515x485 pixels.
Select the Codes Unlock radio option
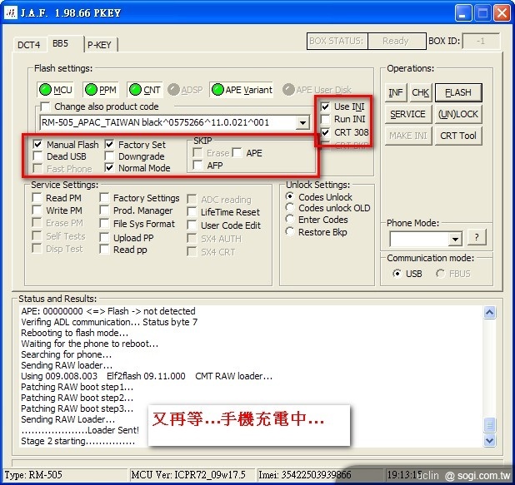tap(290, 197)
